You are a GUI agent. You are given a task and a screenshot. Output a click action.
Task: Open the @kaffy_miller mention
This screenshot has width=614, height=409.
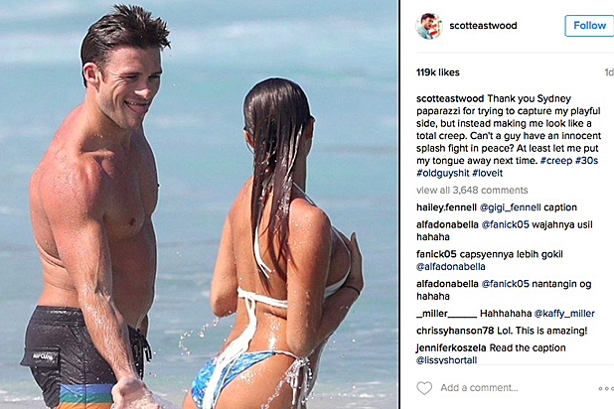564,314
